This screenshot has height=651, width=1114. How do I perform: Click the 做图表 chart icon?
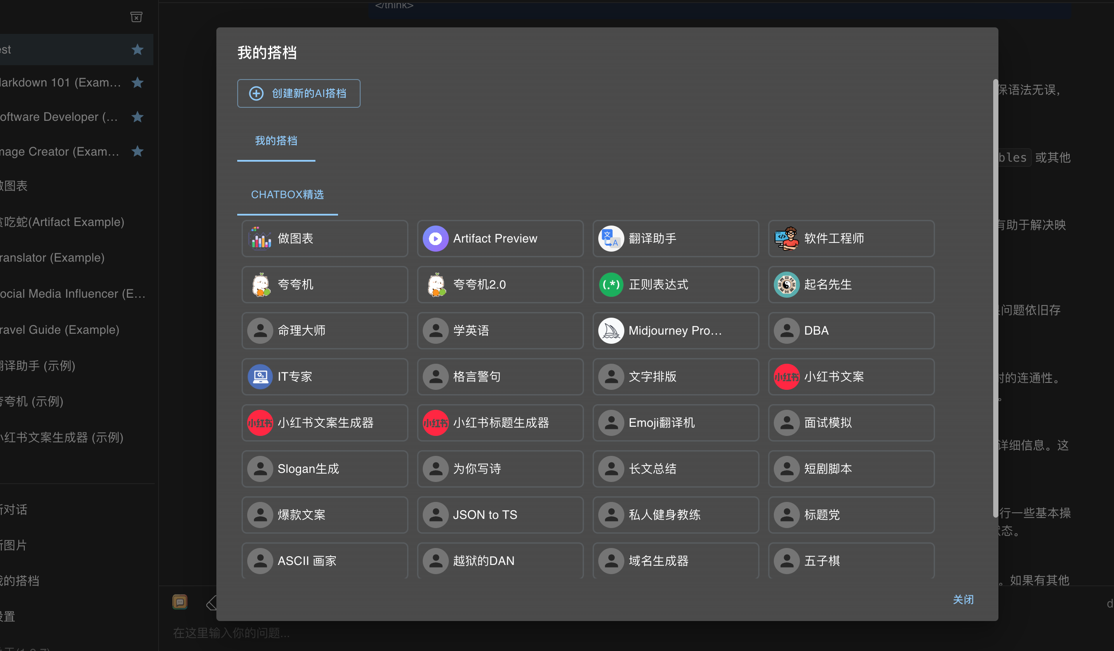point(260,239)
